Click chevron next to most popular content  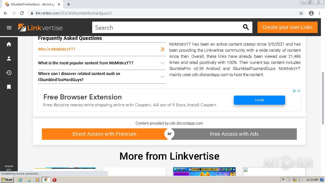pyautogui.click(x=162, y=63)
